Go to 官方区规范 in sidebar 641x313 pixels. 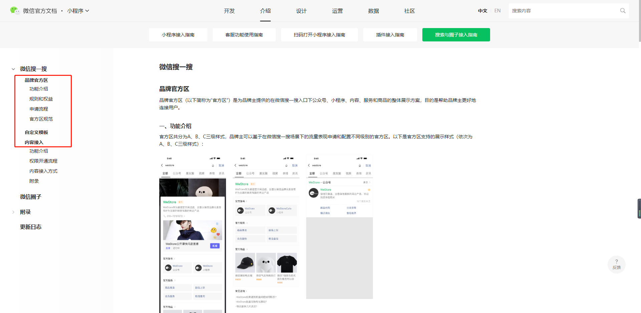tap(41, 119)
